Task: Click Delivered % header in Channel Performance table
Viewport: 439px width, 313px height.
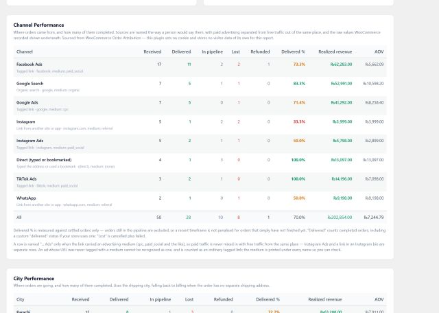Action: click(x=293, y=51)
